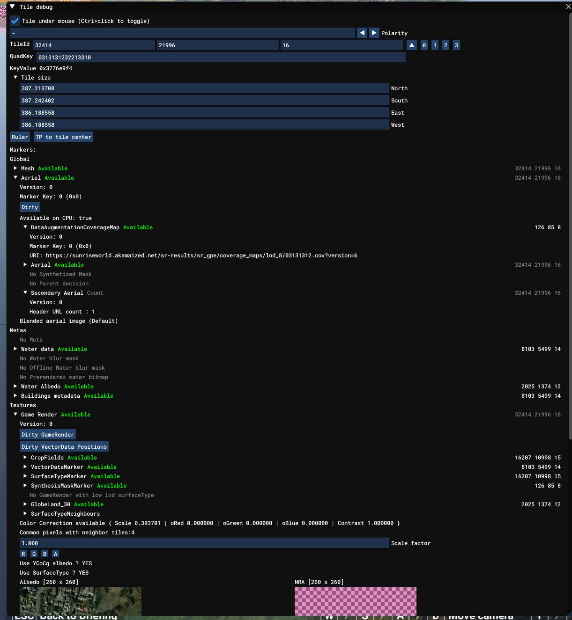Click TP to tile center button
Viewport: 572px width, 620px height.
pyautogui.click(x=63, y=137)
